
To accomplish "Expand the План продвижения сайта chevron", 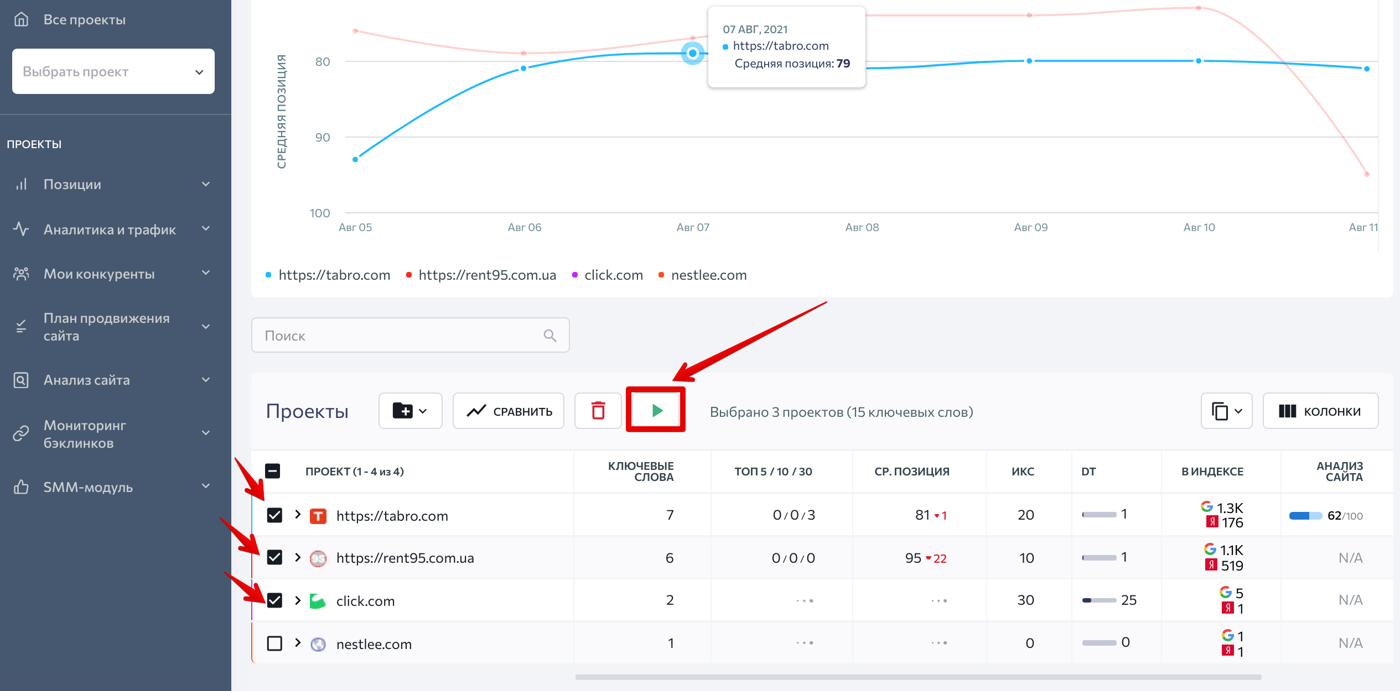I will pyautogui.click(x=206, y=327).
